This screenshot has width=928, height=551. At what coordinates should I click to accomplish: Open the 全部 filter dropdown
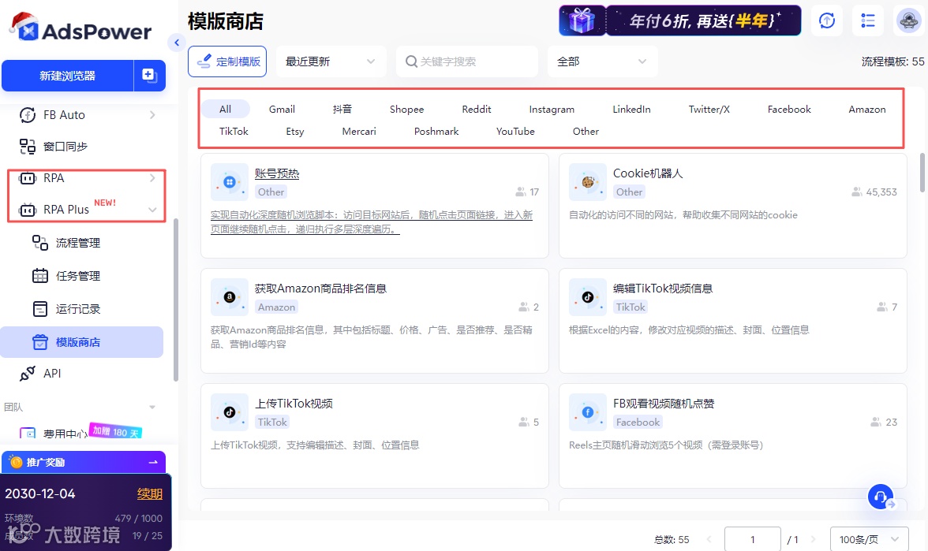coord(602,61)
